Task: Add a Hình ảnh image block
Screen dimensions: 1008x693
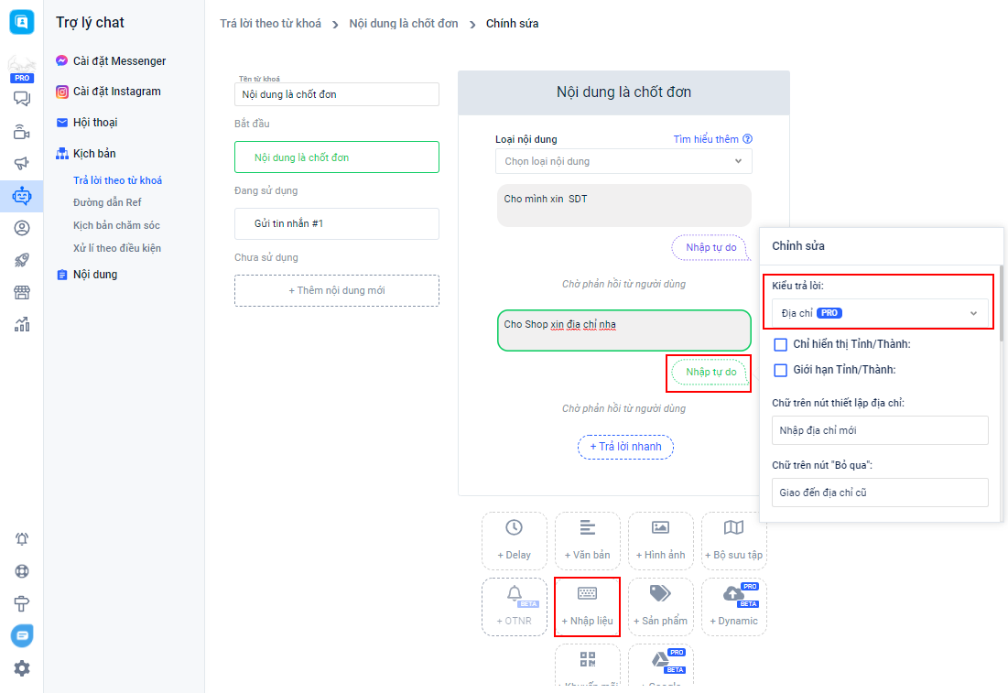Action: pos(660,541)
